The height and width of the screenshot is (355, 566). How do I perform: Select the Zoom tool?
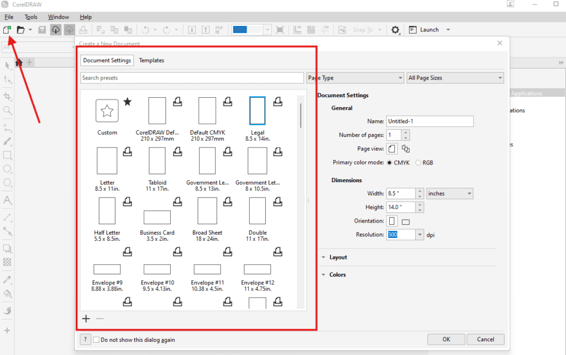point(7,110)
